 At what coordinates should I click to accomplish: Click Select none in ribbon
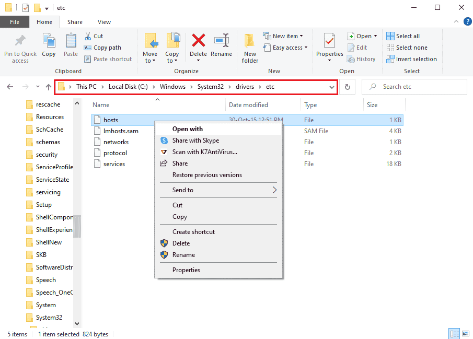coord(407,48)
